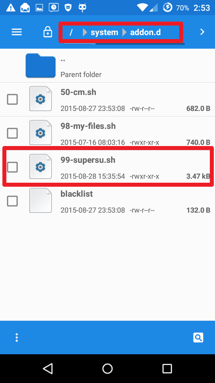Screen dimensions: 215x383
Task: Tap the blacklist blank file icon
Action: tap(41, 200)
